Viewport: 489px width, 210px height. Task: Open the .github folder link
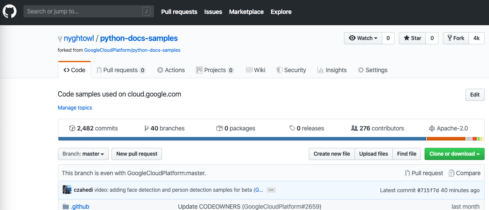point(80,206)
